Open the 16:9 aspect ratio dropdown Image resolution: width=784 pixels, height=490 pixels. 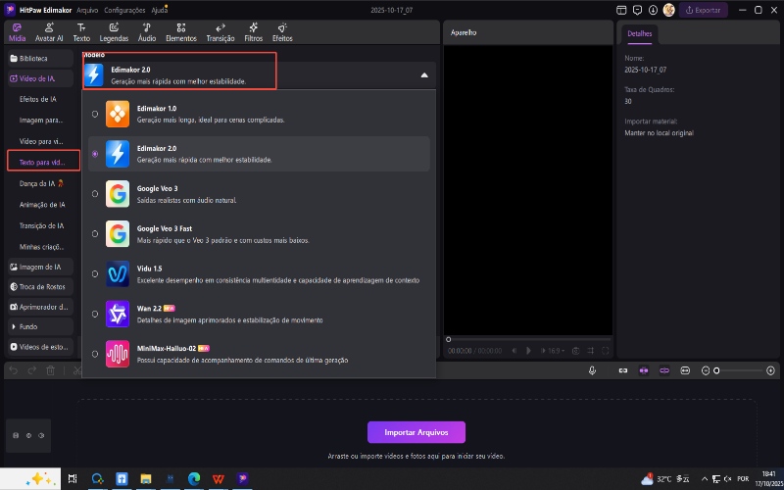point(556,351)
